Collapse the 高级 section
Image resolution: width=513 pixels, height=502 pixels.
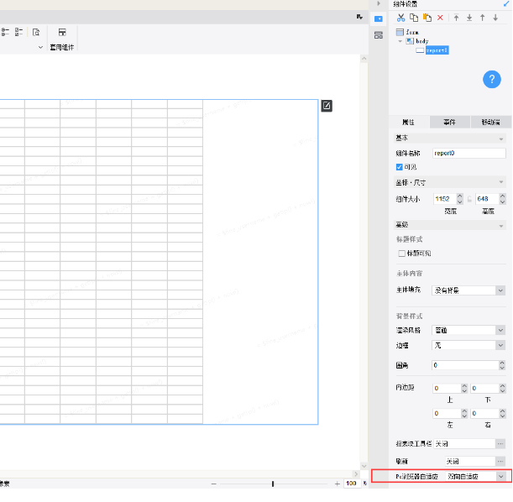click(x=501, y=226)
